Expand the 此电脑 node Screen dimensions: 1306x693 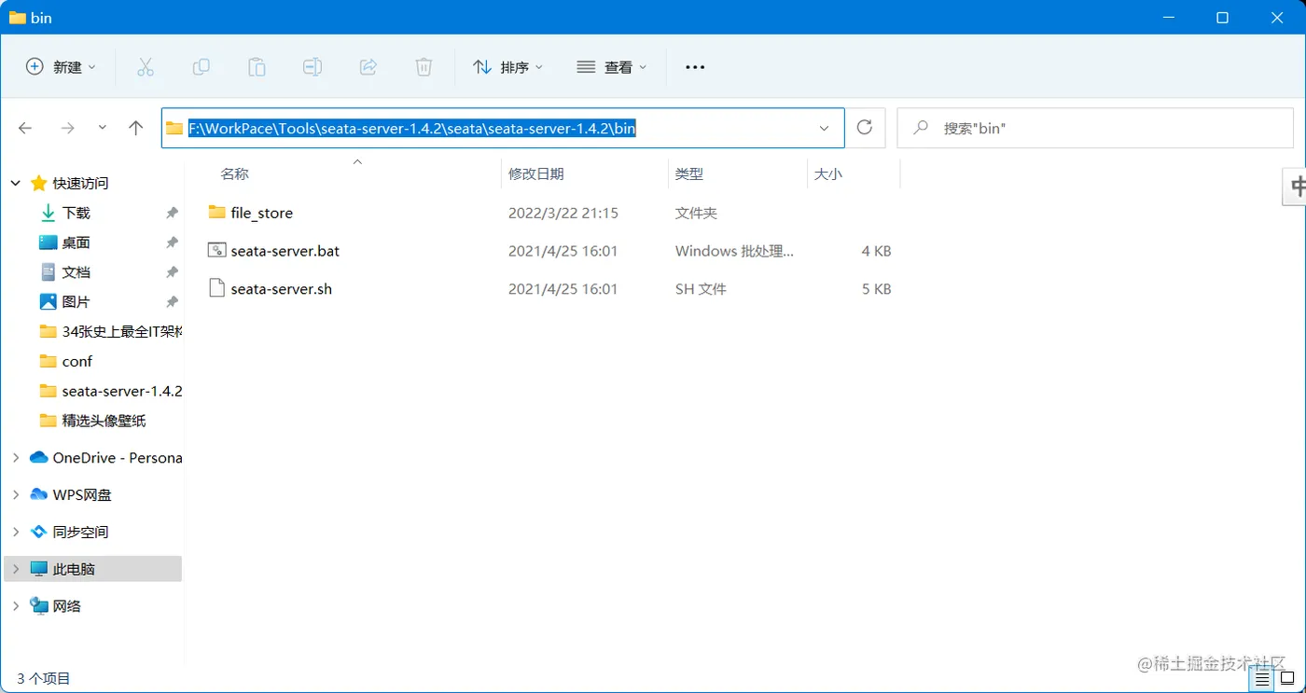[x=16, y=569]
